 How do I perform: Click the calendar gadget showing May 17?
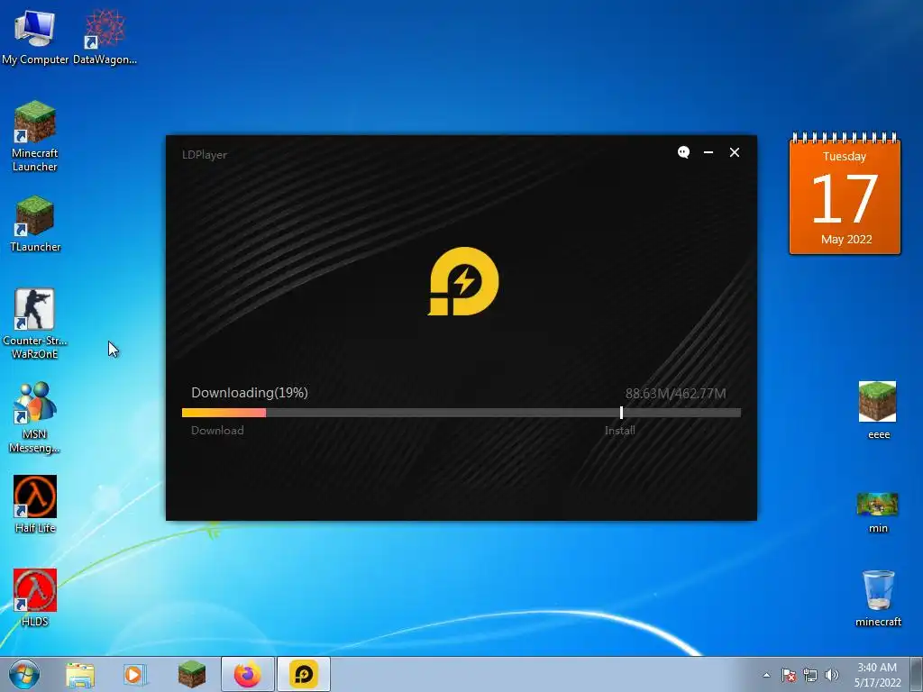point(845,194)
